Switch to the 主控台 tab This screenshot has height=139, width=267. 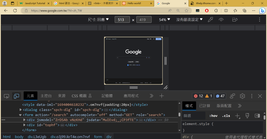[x=46, y=96]
